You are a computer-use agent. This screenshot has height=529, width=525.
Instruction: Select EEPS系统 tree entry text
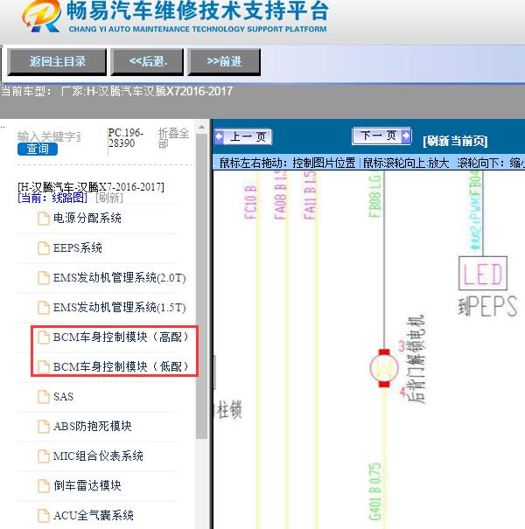(x=77, y=248)
